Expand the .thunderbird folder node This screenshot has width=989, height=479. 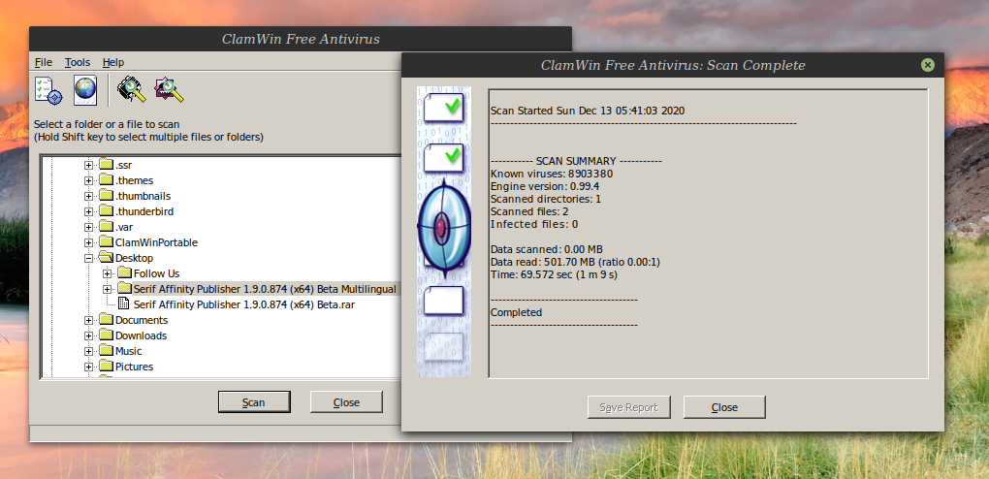pyautogui.click(x=88, y=211)
